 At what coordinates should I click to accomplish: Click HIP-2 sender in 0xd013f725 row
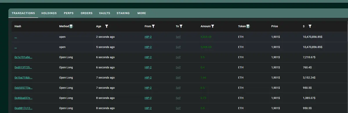pos(148,67)
